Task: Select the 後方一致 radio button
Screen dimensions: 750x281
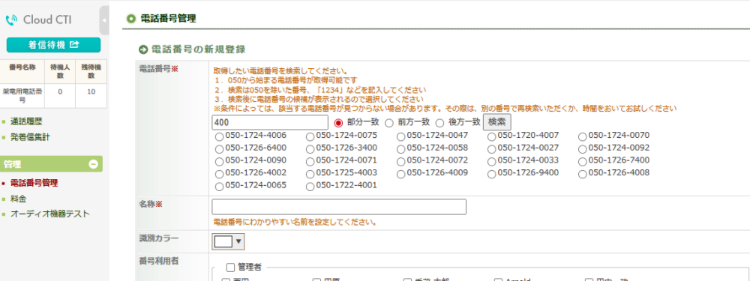Action: 439,123
